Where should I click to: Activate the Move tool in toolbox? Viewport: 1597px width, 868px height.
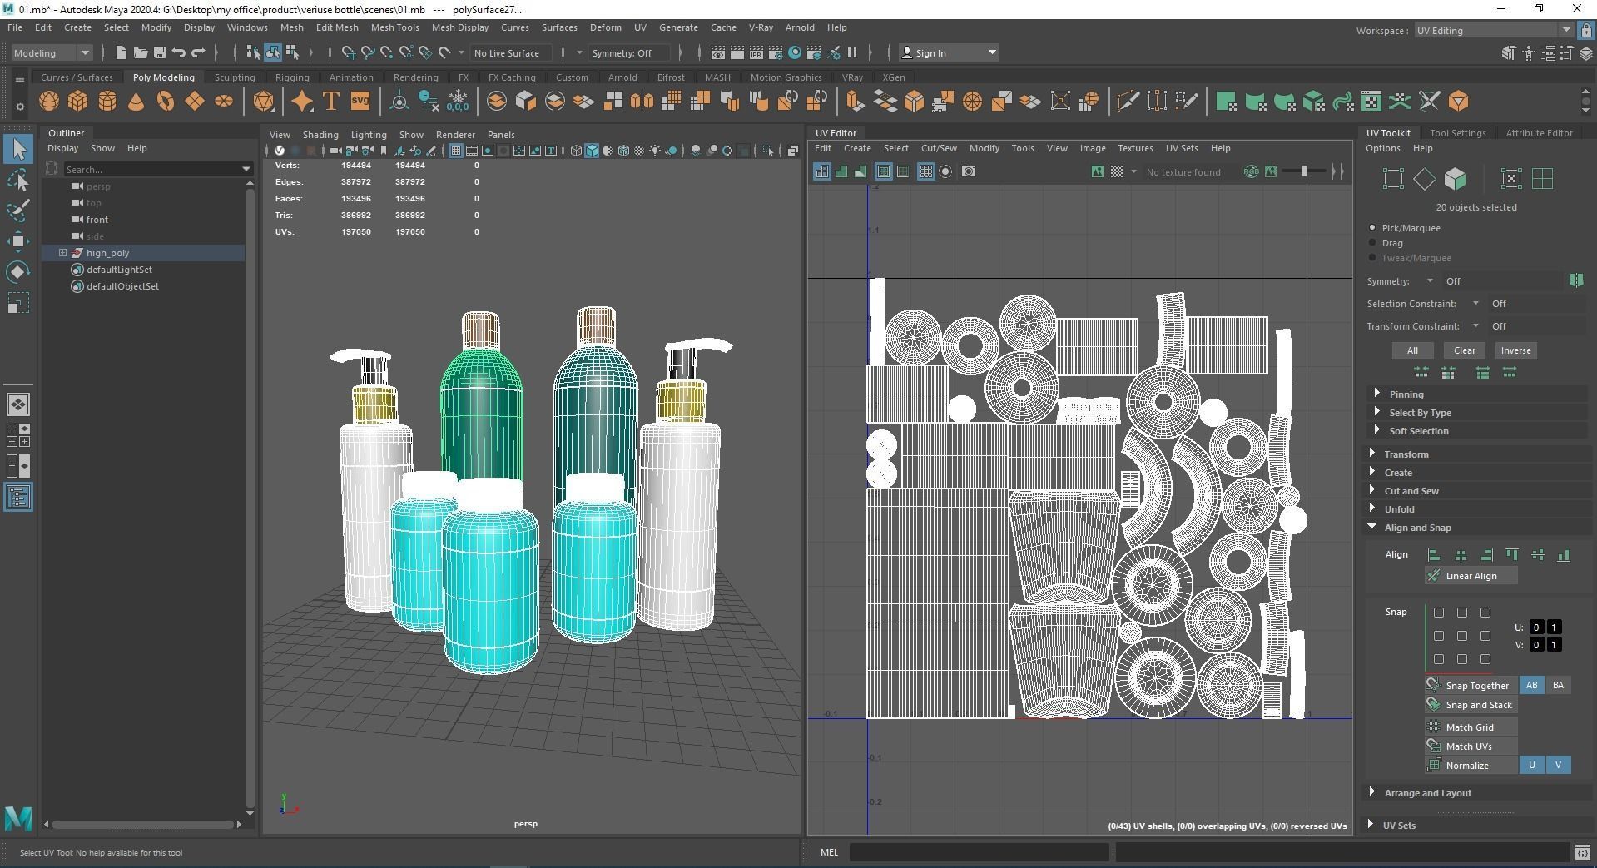[x=18, y=241]
